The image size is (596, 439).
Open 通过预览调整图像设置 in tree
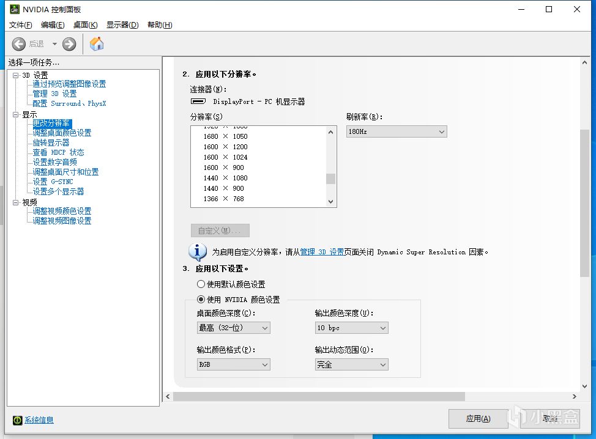(69, 84)
